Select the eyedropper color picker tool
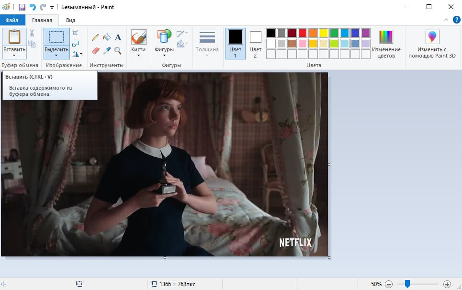This screenshot has height=290, width=462. (106, 50)
